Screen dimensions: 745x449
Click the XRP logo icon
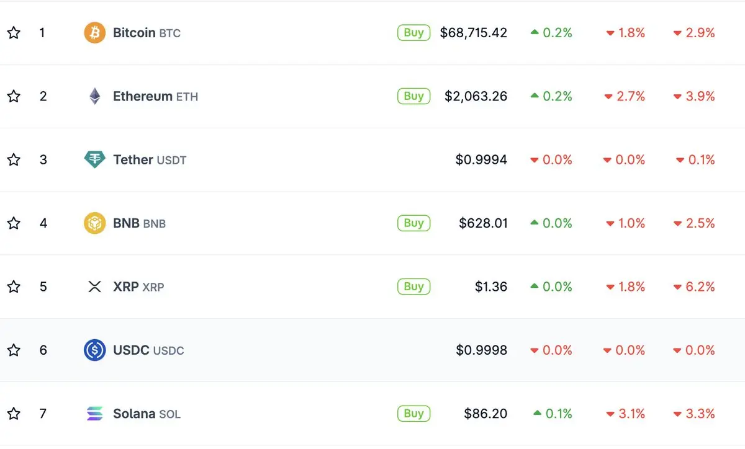click(x=94, y=287)
